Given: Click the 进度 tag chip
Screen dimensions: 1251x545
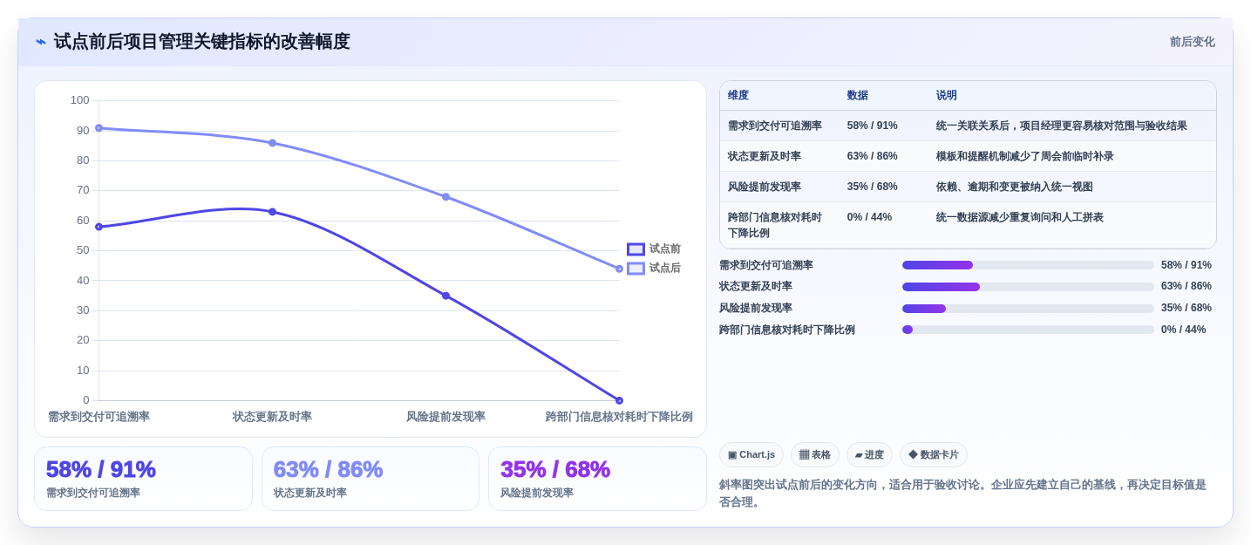Looking at the screenshot, I should (x=869, y=454).
